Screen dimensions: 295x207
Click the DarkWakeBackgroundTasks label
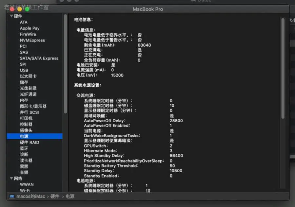(112, 136)
